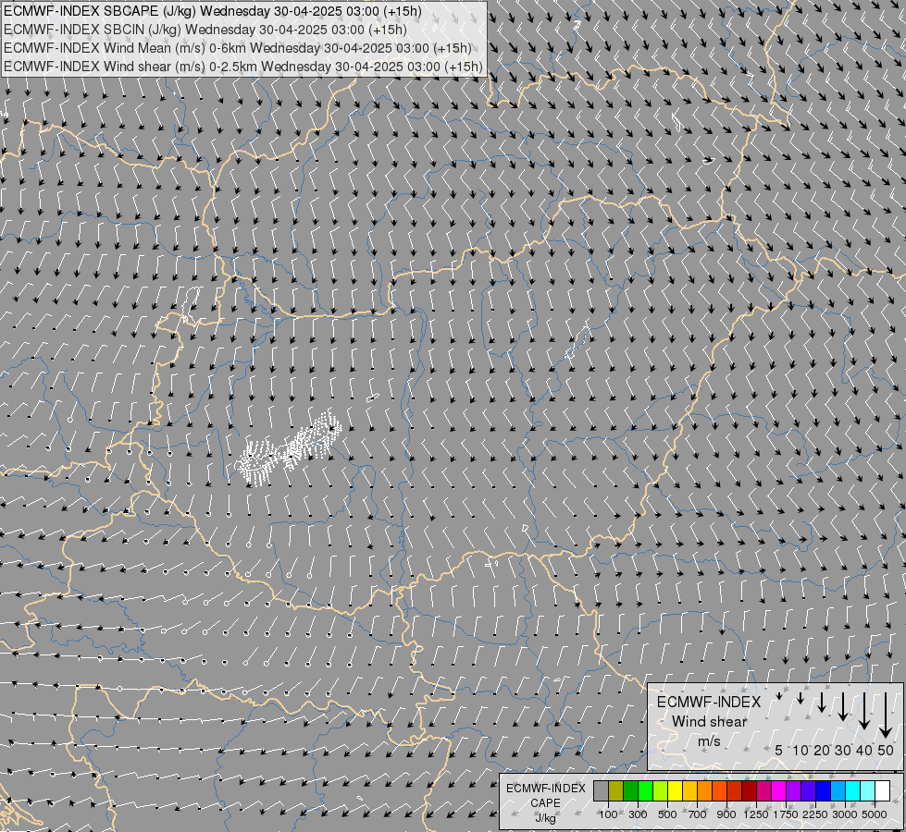
Task: Pick the pale cyan CAPE swatch before 5000
Action: pos(867,790)
